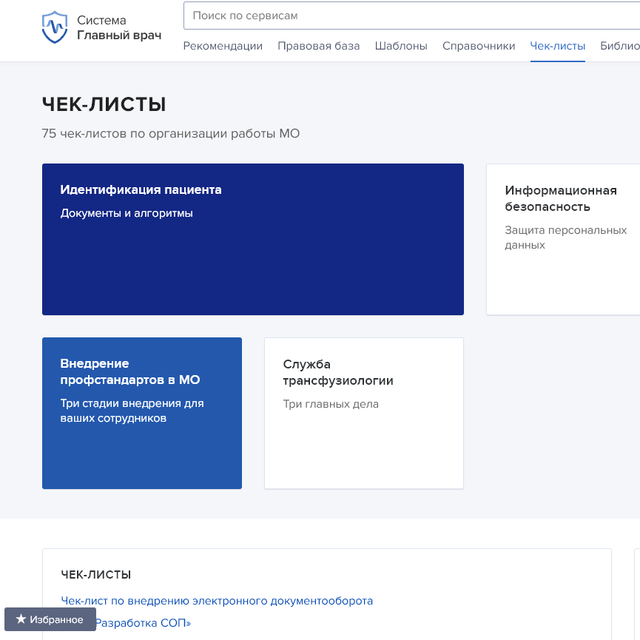Open the Служба трансфузиологии card
This screenshot has height=640, width=640.
coord(364,413)
